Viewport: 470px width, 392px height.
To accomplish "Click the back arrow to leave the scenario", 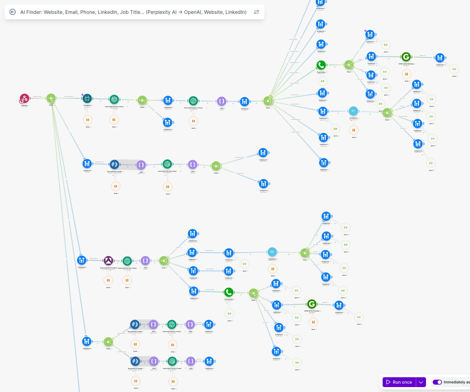I will [x=13, y=12].
